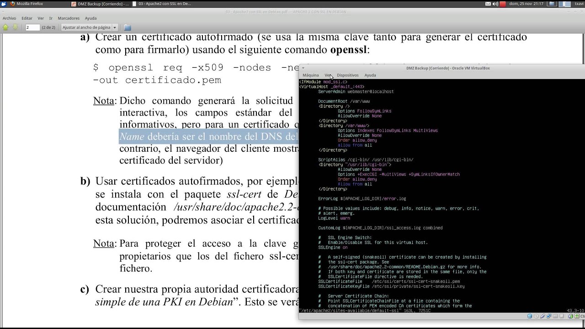Click 'SSLCertificateKeyFile' directive line in terminal

tap(391, 286)
